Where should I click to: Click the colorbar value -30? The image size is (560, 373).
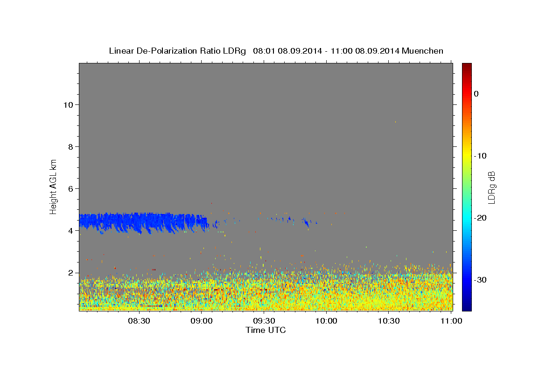pos(481,280)
